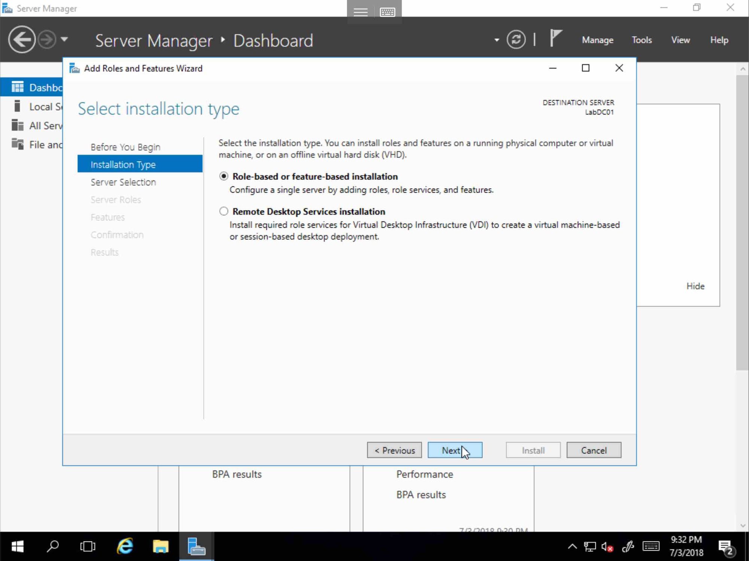Click the Server Manager title bar icon
Viewport: 749px width, 561px height.
click(x=7, y=8)
